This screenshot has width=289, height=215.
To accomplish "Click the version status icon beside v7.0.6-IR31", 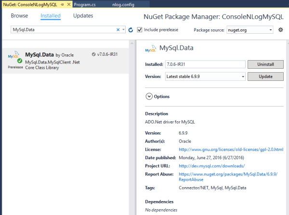I will (93, 54).
